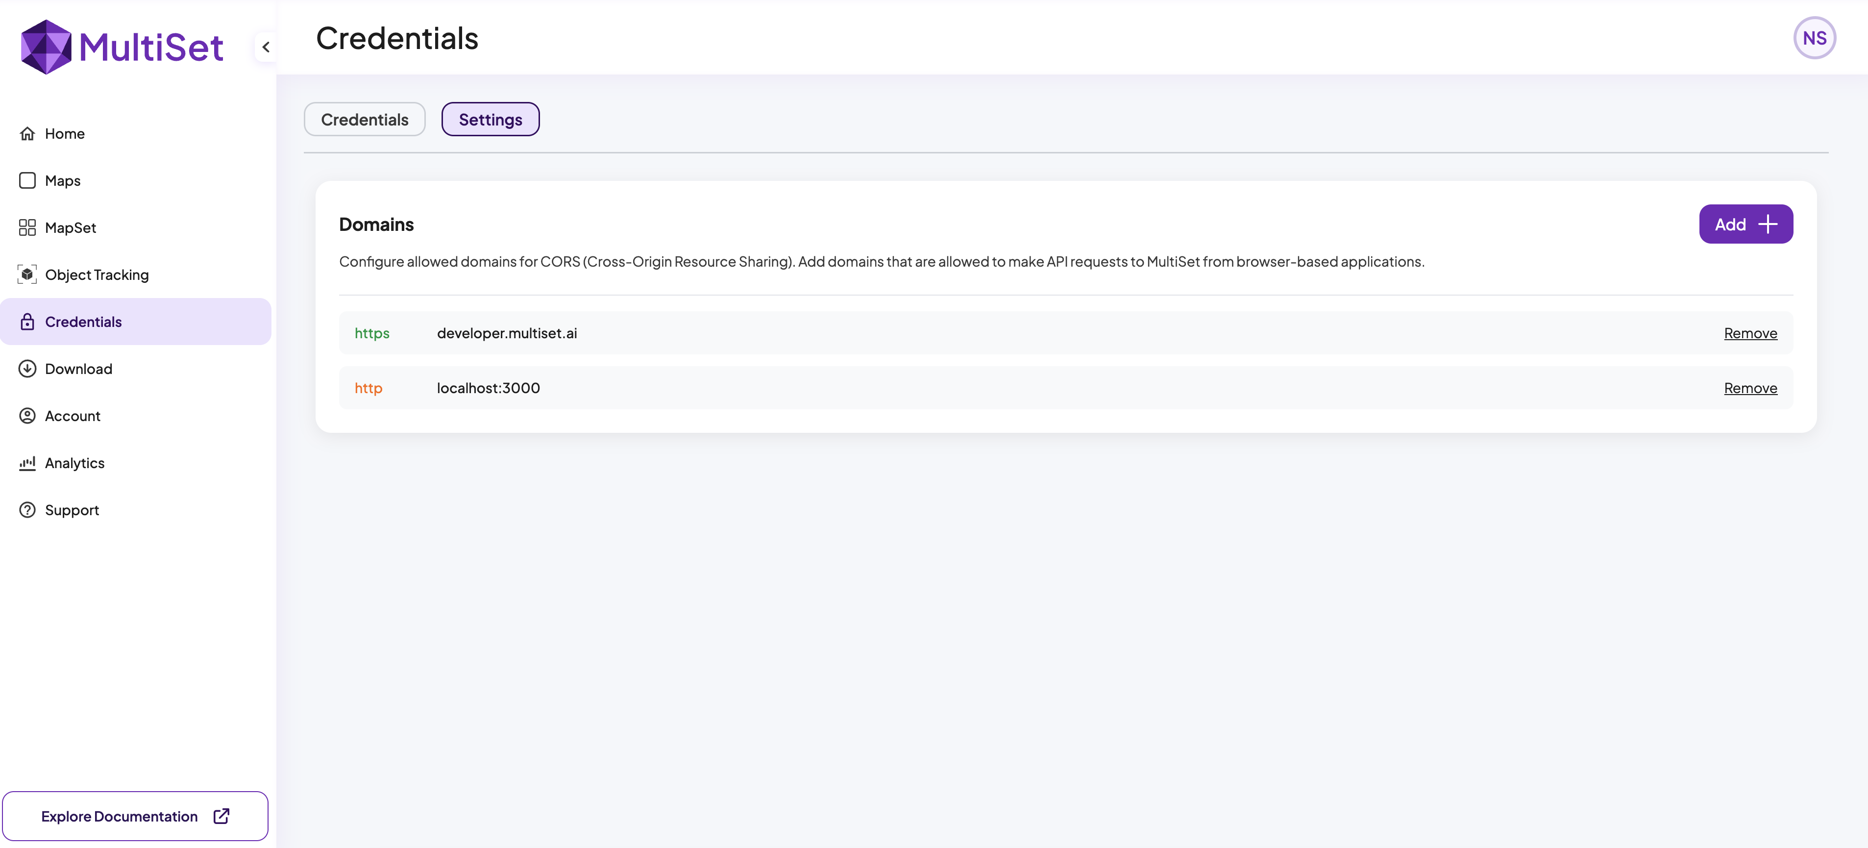Click the Home icon in sidebar
Screen dimensions: 1868x848
pos(27,133)
